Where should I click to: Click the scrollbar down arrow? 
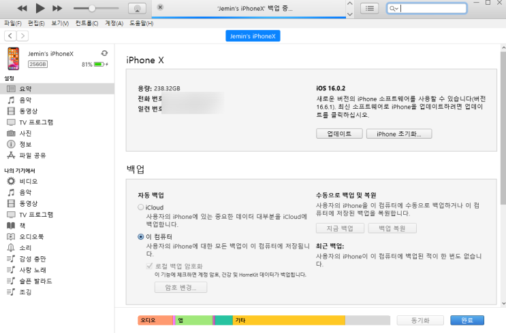click(503, 303)
